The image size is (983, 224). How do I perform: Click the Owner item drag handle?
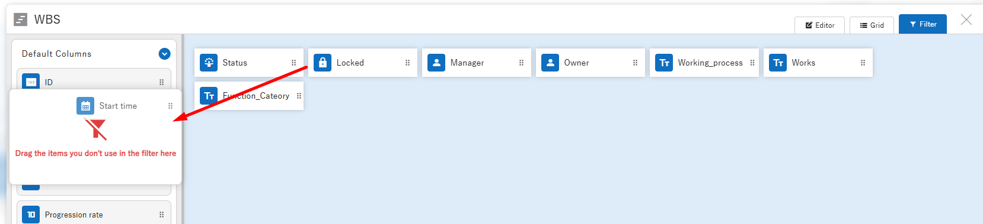tap(635, 63)
